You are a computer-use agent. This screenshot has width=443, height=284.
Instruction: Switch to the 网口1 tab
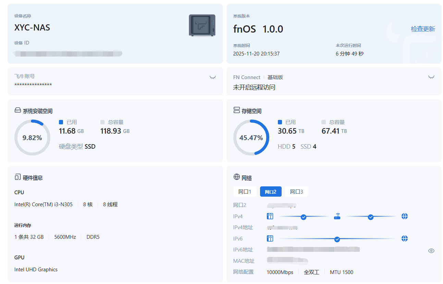pyautogui.click(x=245, y=192)
